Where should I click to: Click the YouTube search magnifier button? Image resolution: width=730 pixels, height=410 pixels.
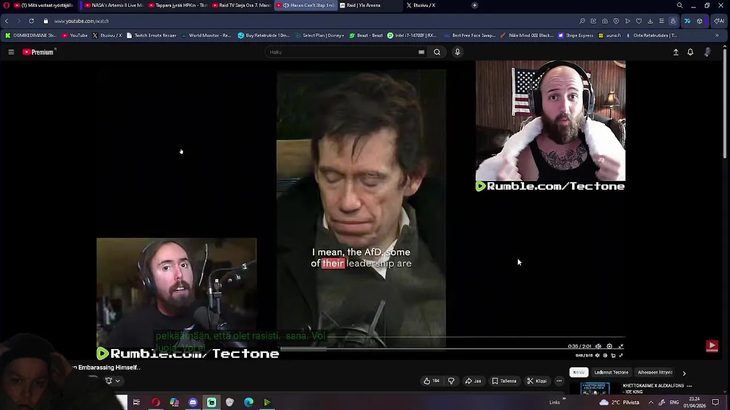coord(437,52)
